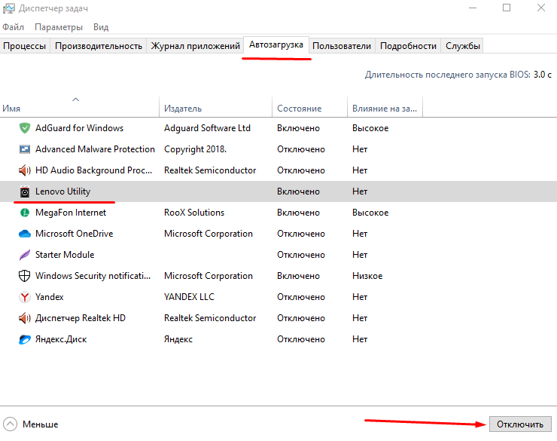Click the BIOS last startup duration text
This screenshot has height=441, width=557.
[458, 75]
